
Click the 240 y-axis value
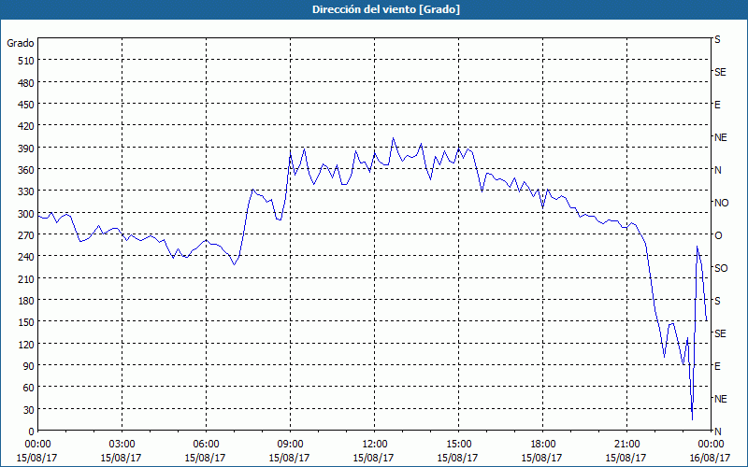[26, 257]
